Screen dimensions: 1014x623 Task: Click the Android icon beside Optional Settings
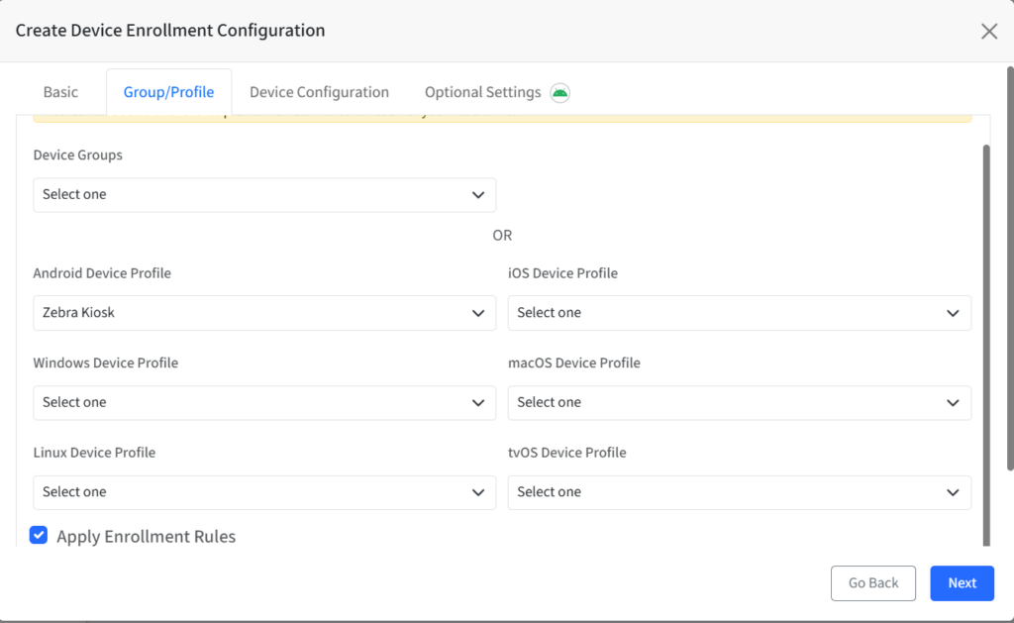[x=559, y=92]
